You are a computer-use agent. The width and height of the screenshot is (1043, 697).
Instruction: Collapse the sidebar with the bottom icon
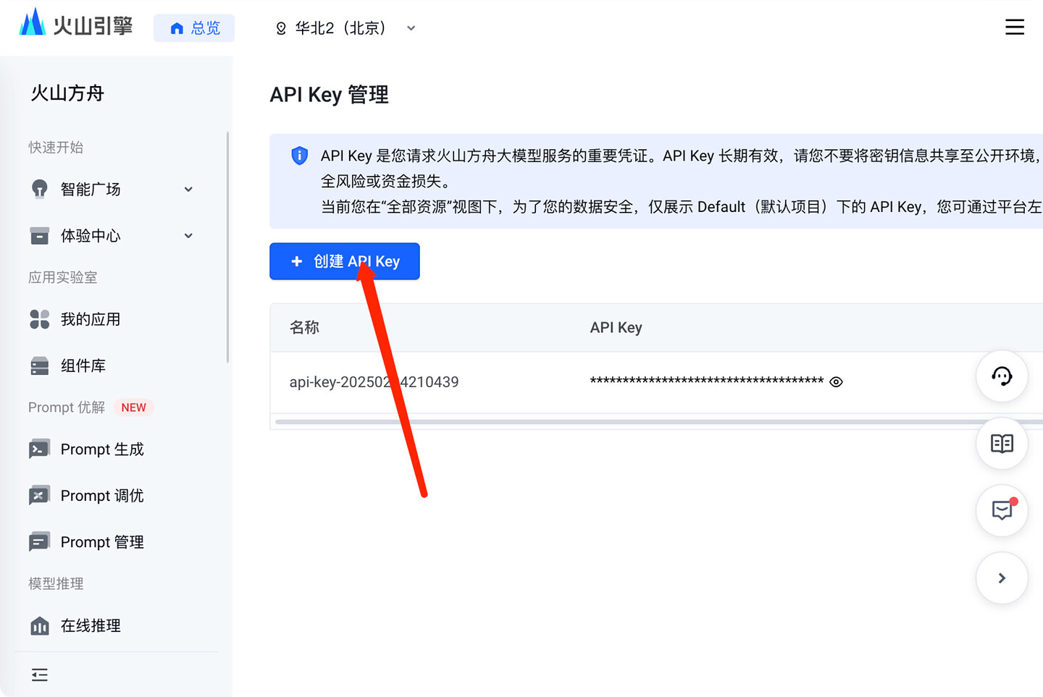(x=40, y=675)
